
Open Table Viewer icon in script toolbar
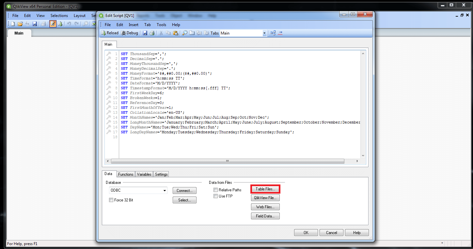273,33
